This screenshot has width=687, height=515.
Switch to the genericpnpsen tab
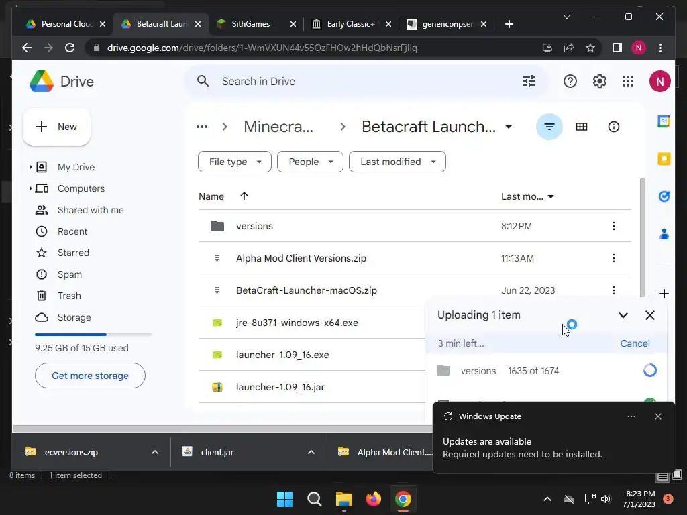447,24
